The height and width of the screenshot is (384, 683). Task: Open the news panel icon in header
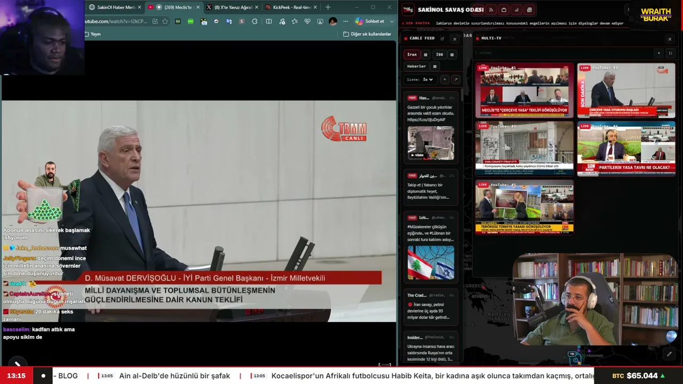coord(529,10)
